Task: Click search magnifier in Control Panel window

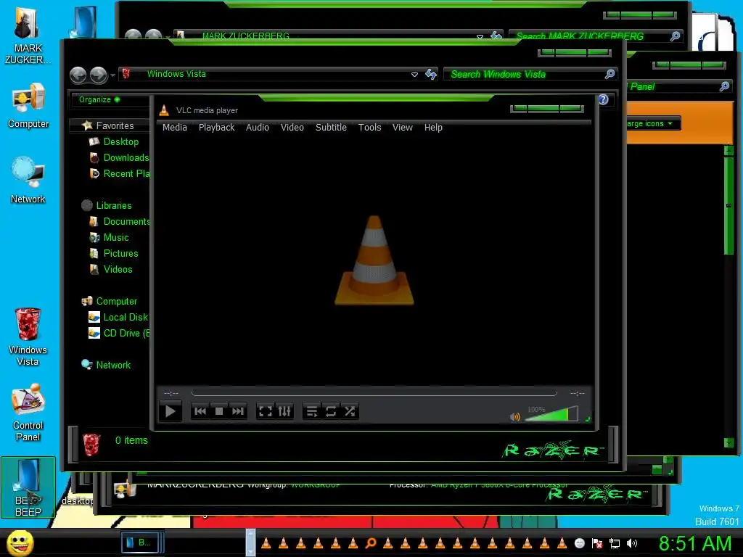Action: (724, 86)
